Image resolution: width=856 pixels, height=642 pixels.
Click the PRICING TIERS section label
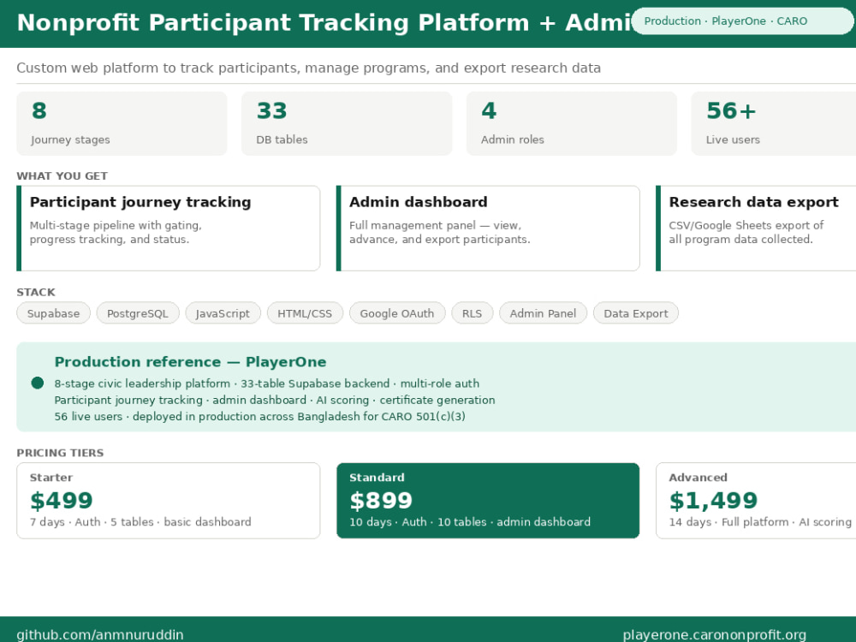60,453
